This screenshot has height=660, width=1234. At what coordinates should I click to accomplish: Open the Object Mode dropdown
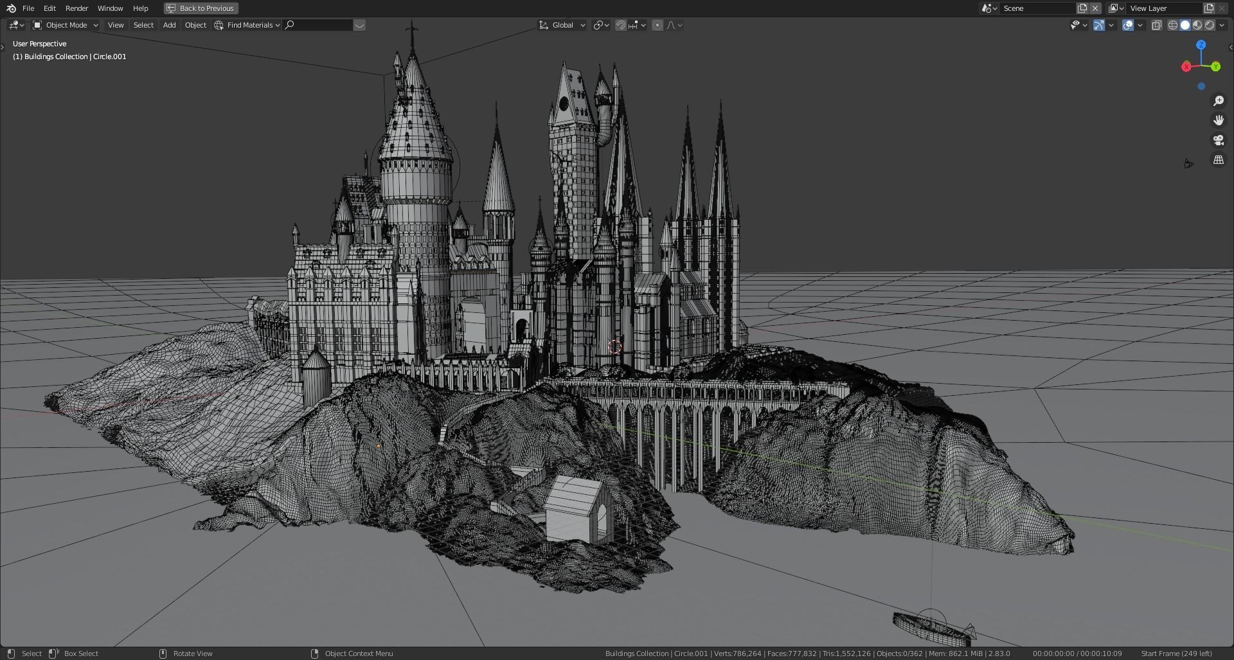tap(66, 25)
